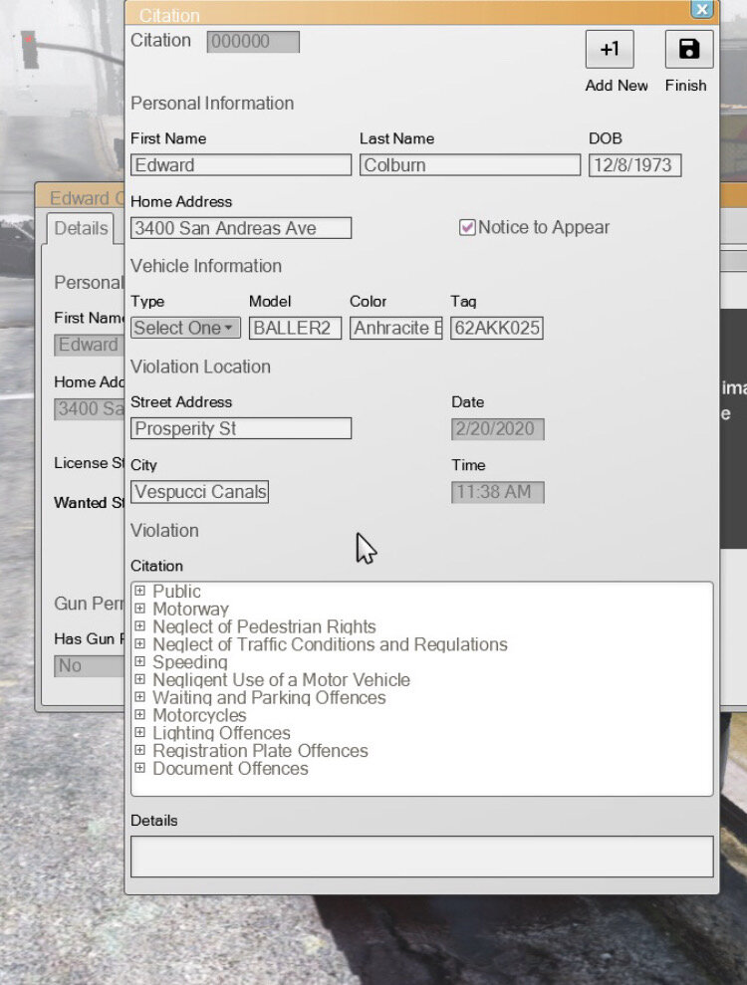Click the First Name field with Edward
The width and height of the screenshot is (747, 985).
tap(240, 165)
